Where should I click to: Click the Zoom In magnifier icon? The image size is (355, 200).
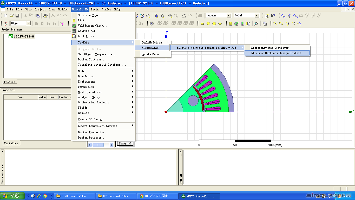click(156, 16)
